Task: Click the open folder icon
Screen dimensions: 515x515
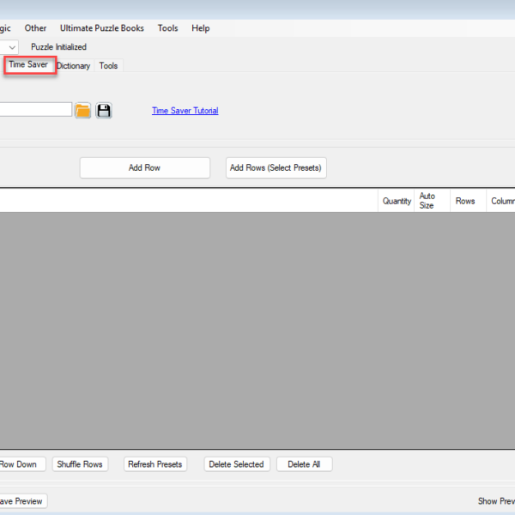Action: (82, 110)
